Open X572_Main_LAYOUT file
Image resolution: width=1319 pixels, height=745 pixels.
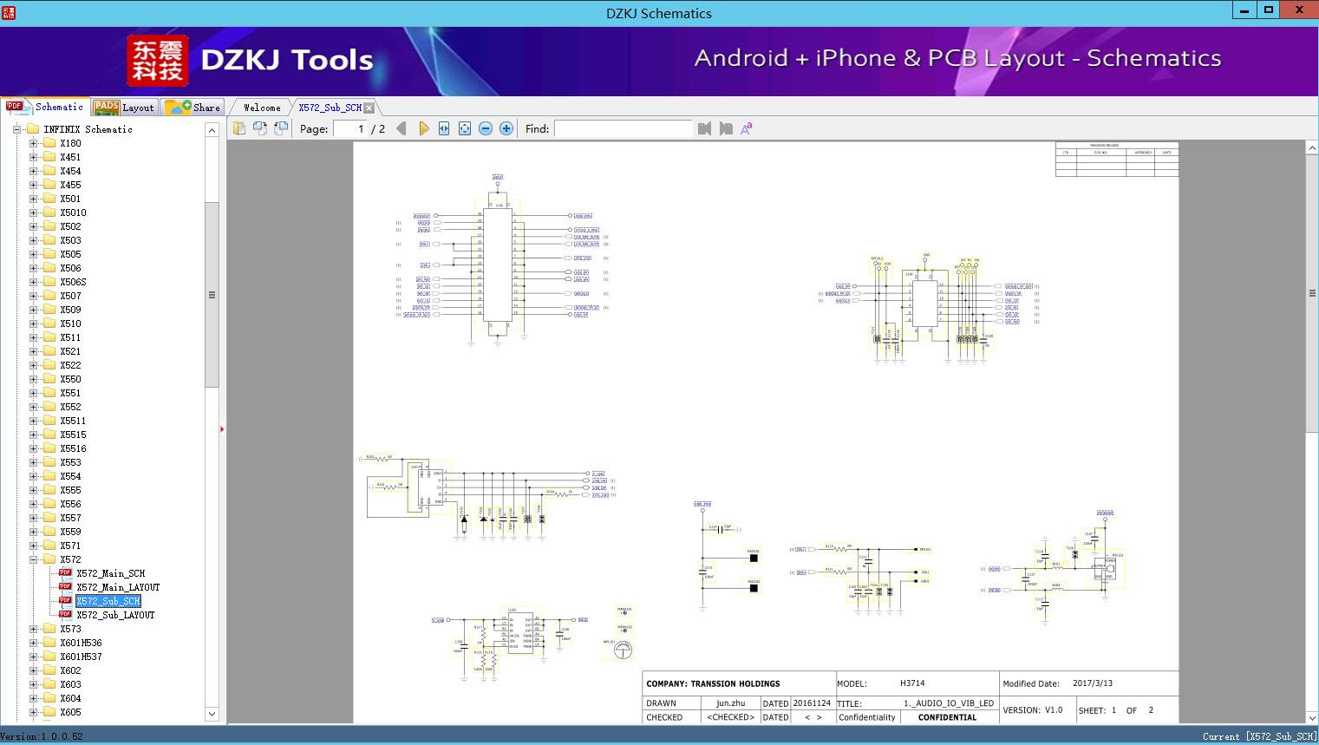pos(118,587)
